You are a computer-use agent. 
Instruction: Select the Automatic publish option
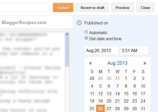point(86,32)
